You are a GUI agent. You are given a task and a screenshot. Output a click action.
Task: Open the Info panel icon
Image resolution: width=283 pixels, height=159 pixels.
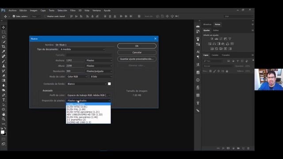point(198,80)
